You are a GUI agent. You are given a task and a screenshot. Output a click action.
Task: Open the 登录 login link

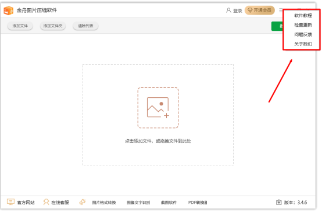point(238,10)
